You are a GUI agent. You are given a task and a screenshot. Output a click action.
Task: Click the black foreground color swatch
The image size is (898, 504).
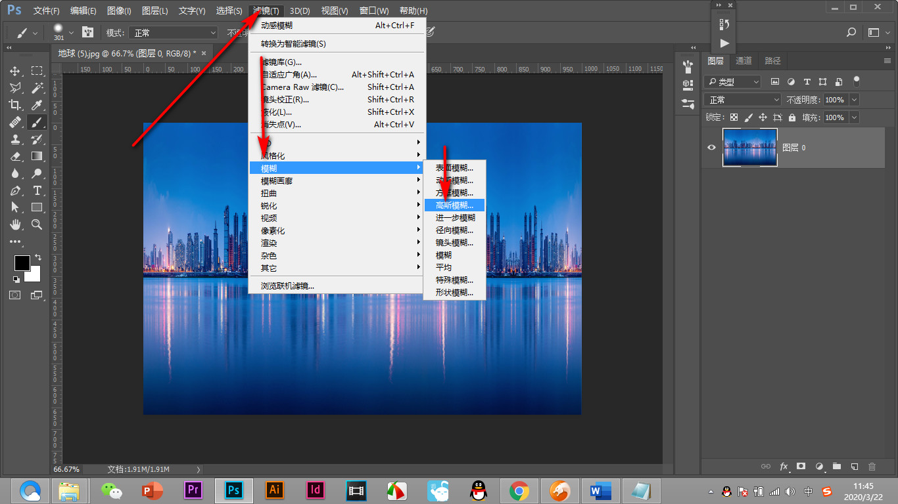22,262
